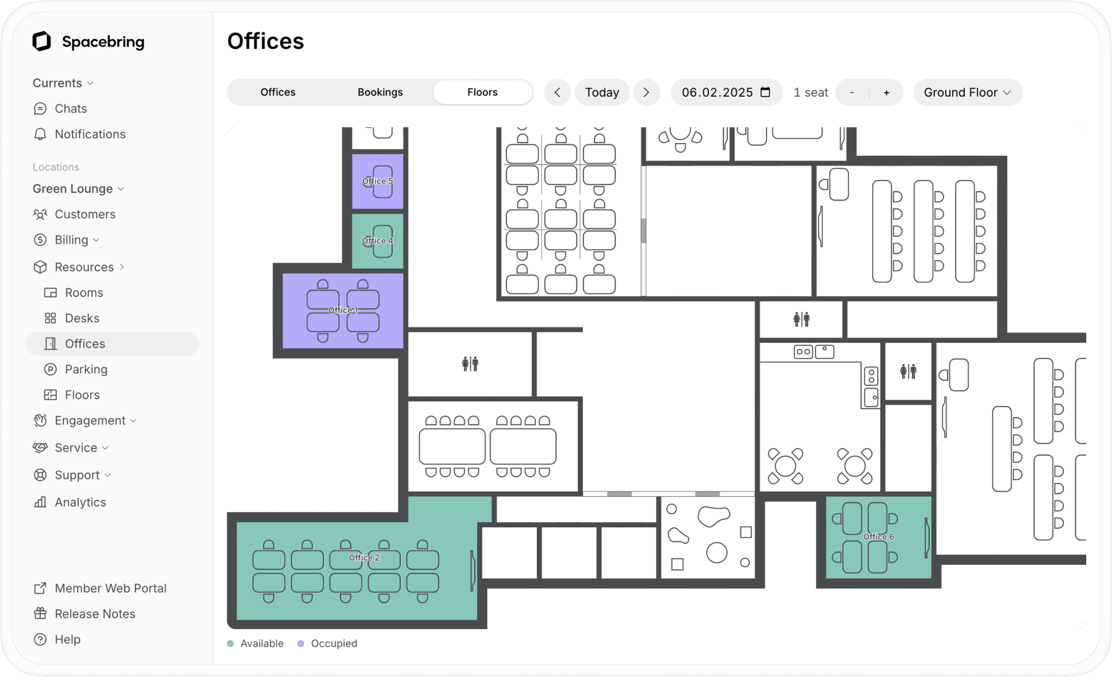Expand the Service submenu chevron

pyautogui.click(x=105, y=448)
